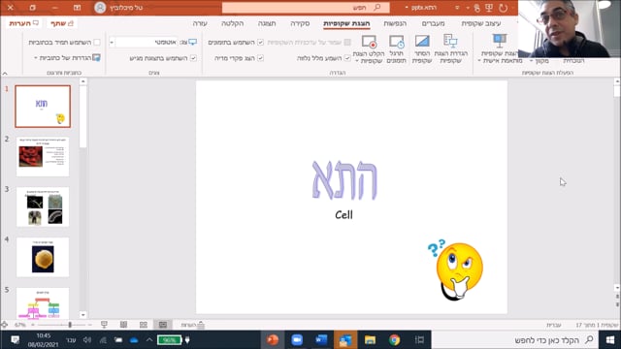Toggle Use Presenter View checkbox (השתמש בתצוגת מגיש)
The image size is (621, 349).
193,58
